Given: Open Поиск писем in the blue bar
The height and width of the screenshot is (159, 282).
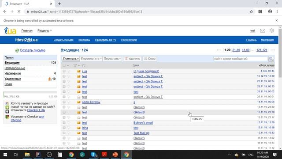Looking at the screenshot, I should [129, 40].
